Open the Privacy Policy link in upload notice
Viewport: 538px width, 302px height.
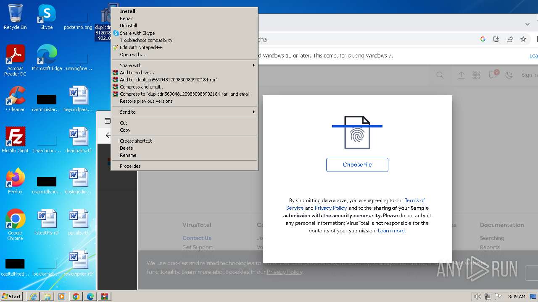[330, 208]
